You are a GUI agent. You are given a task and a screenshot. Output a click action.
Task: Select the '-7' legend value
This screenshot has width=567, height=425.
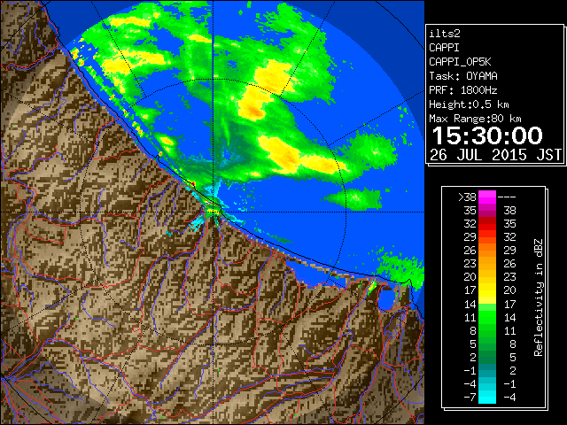click(470, 398)
